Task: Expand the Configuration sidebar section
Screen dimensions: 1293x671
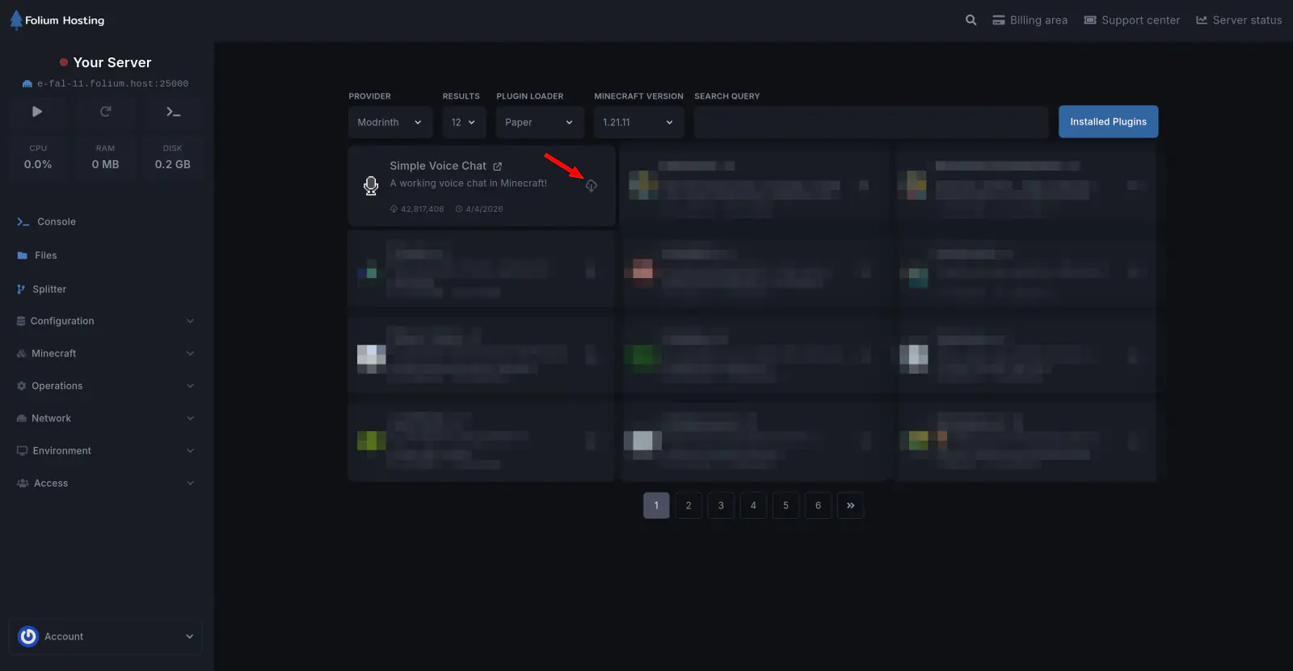Action: coord(105,321)
